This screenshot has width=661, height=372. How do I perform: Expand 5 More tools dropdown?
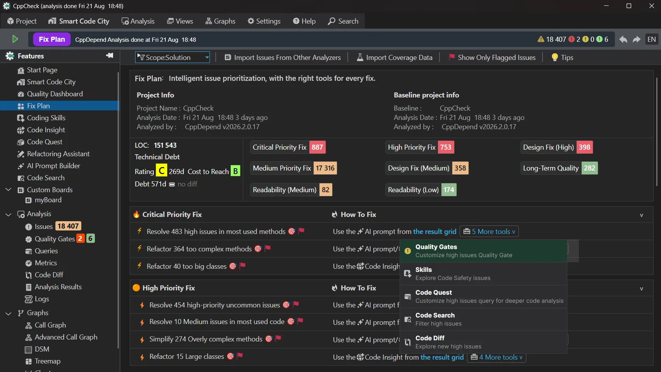(489, 231)
